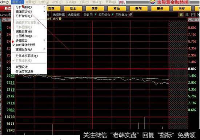Click the 图形叠加 toolbar button
The image size is (200, 140).
tap(121, 15)
